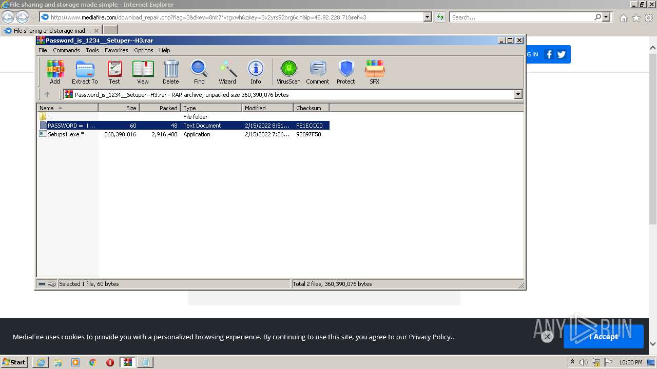The image size is (657, 369).
Task: Click the Twitter icon on MediaFire page
Action: 562,54
